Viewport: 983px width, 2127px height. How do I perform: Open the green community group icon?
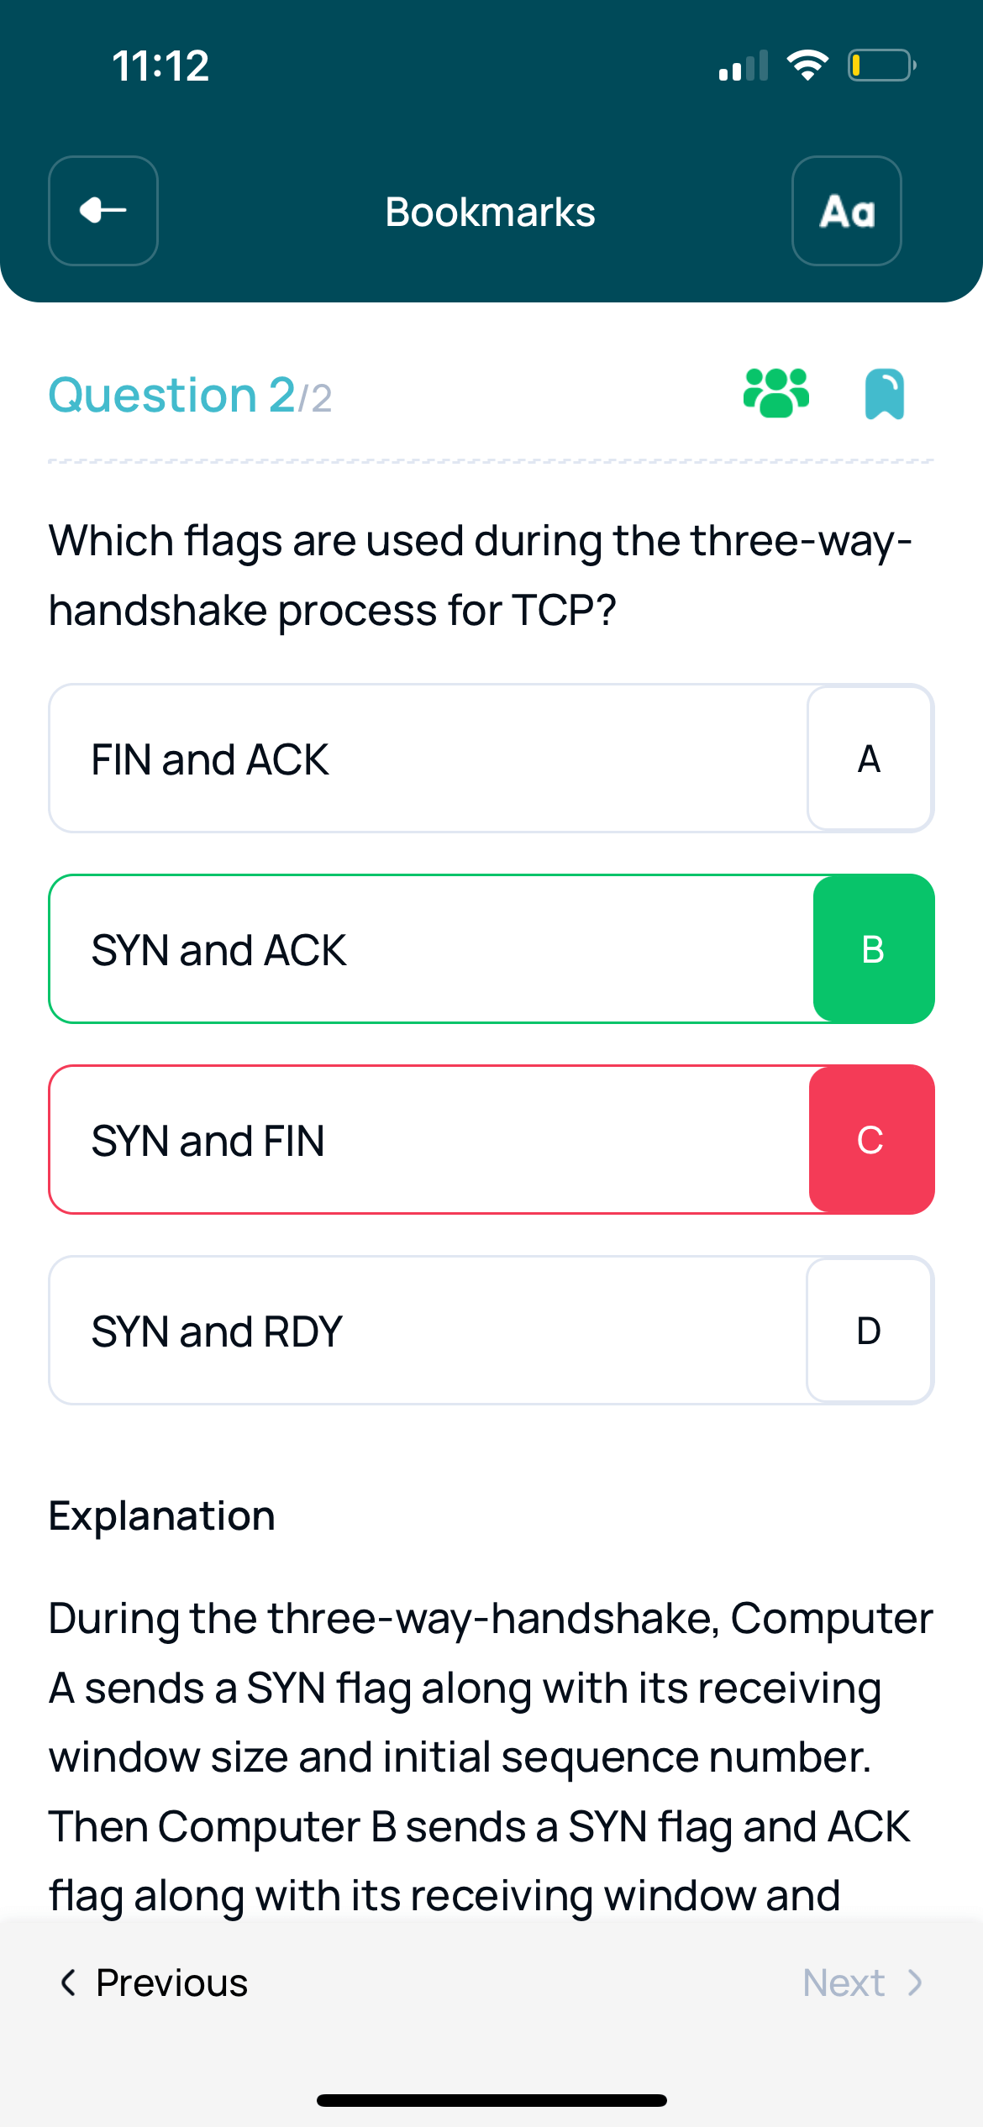click(776, 393)
